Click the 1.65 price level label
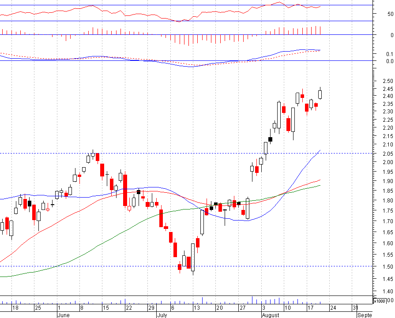This screenshot has height=318, width=395. 387,232
